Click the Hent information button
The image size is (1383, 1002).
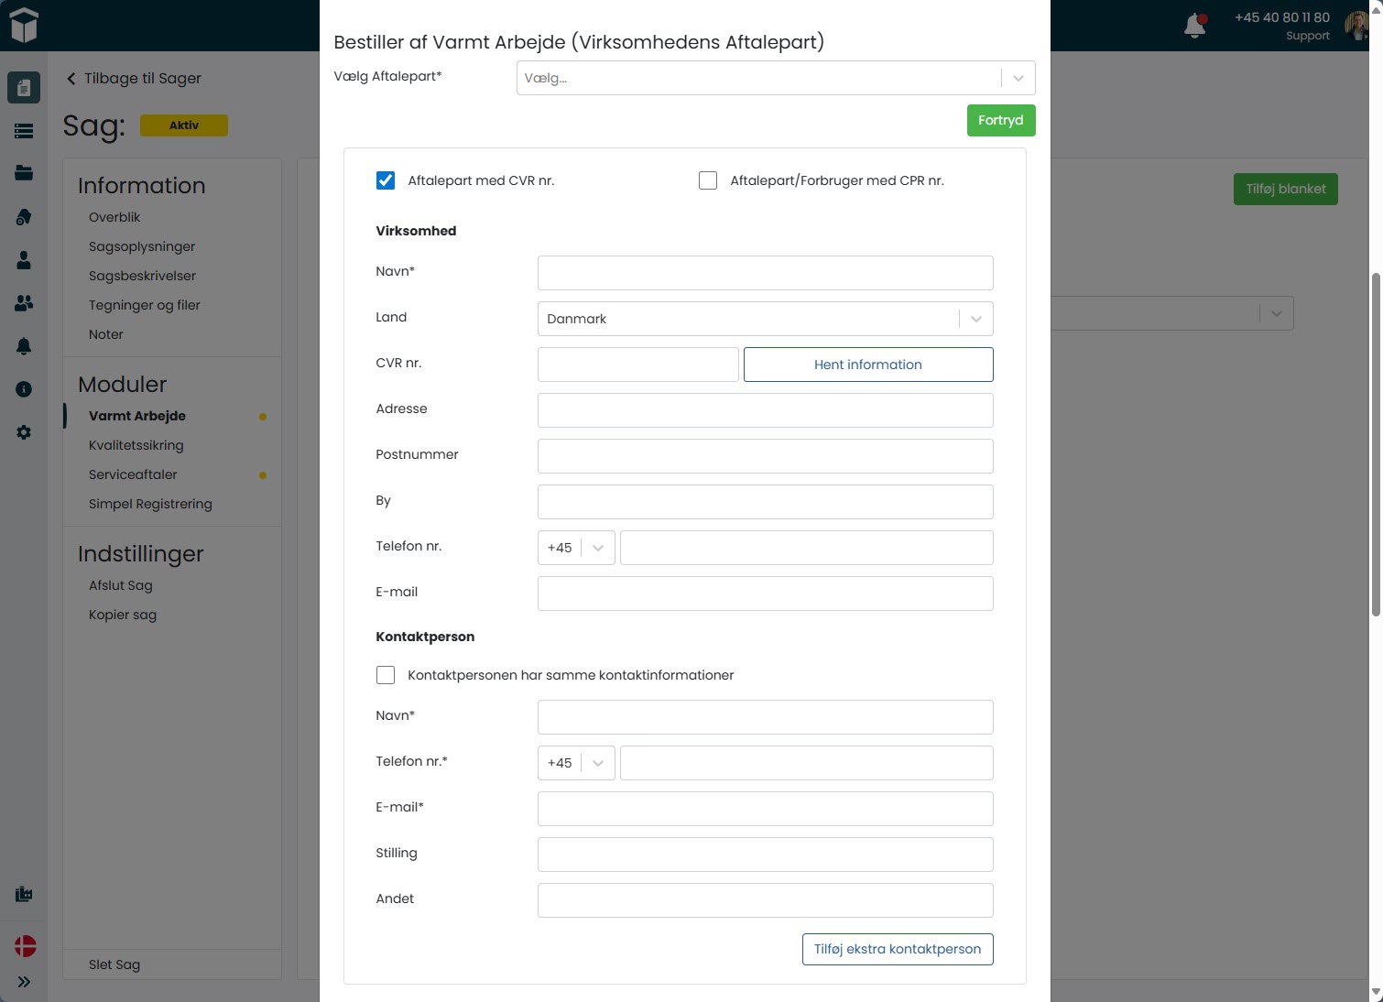coord(867,365)
